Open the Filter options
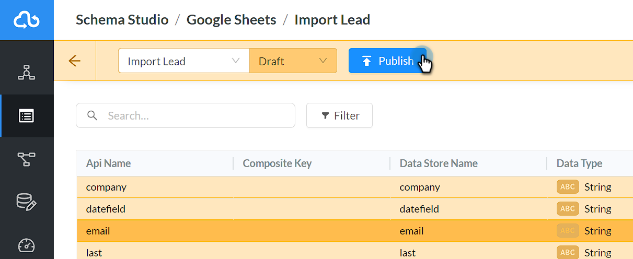 coord(339,115)
